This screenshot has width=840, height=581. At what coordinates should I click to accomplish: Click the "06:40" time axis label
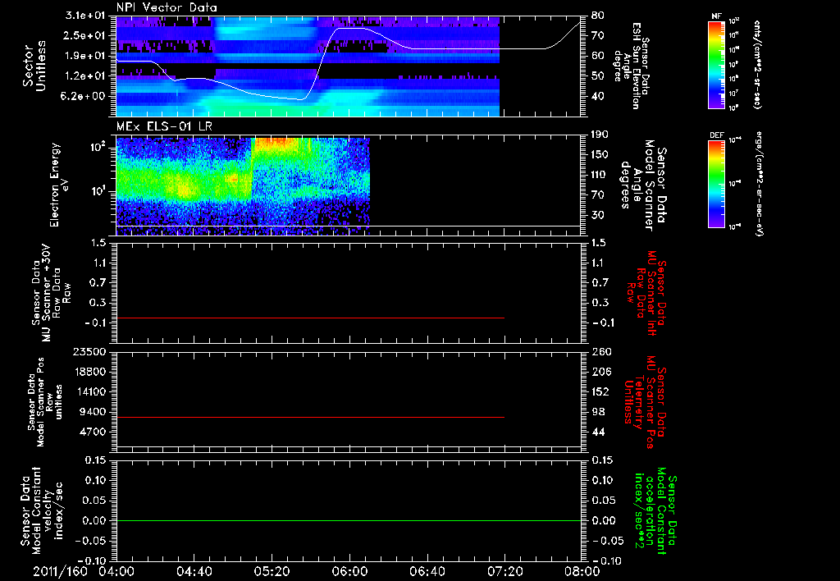coord(427,571)
